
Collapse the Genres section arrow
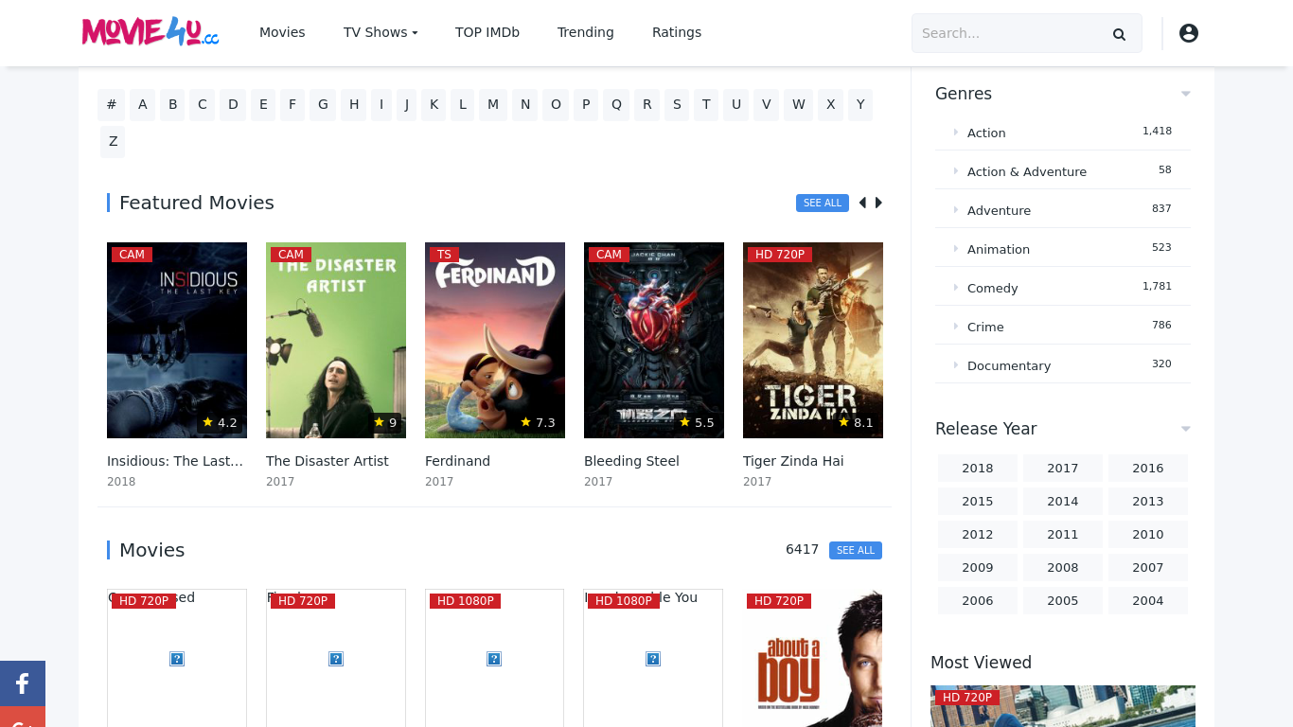[1185, 94]
